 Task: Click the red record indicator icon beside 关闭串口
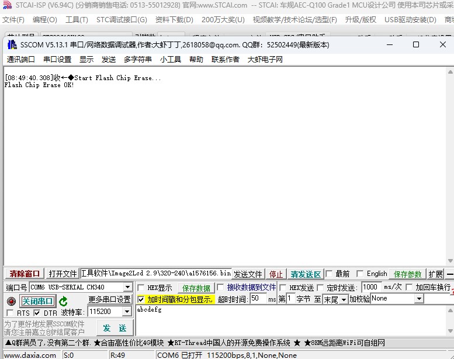pos(11,301)
